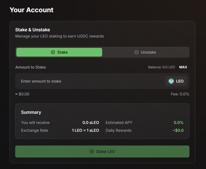Click the Manage your LEO staking description

point(60,36)
